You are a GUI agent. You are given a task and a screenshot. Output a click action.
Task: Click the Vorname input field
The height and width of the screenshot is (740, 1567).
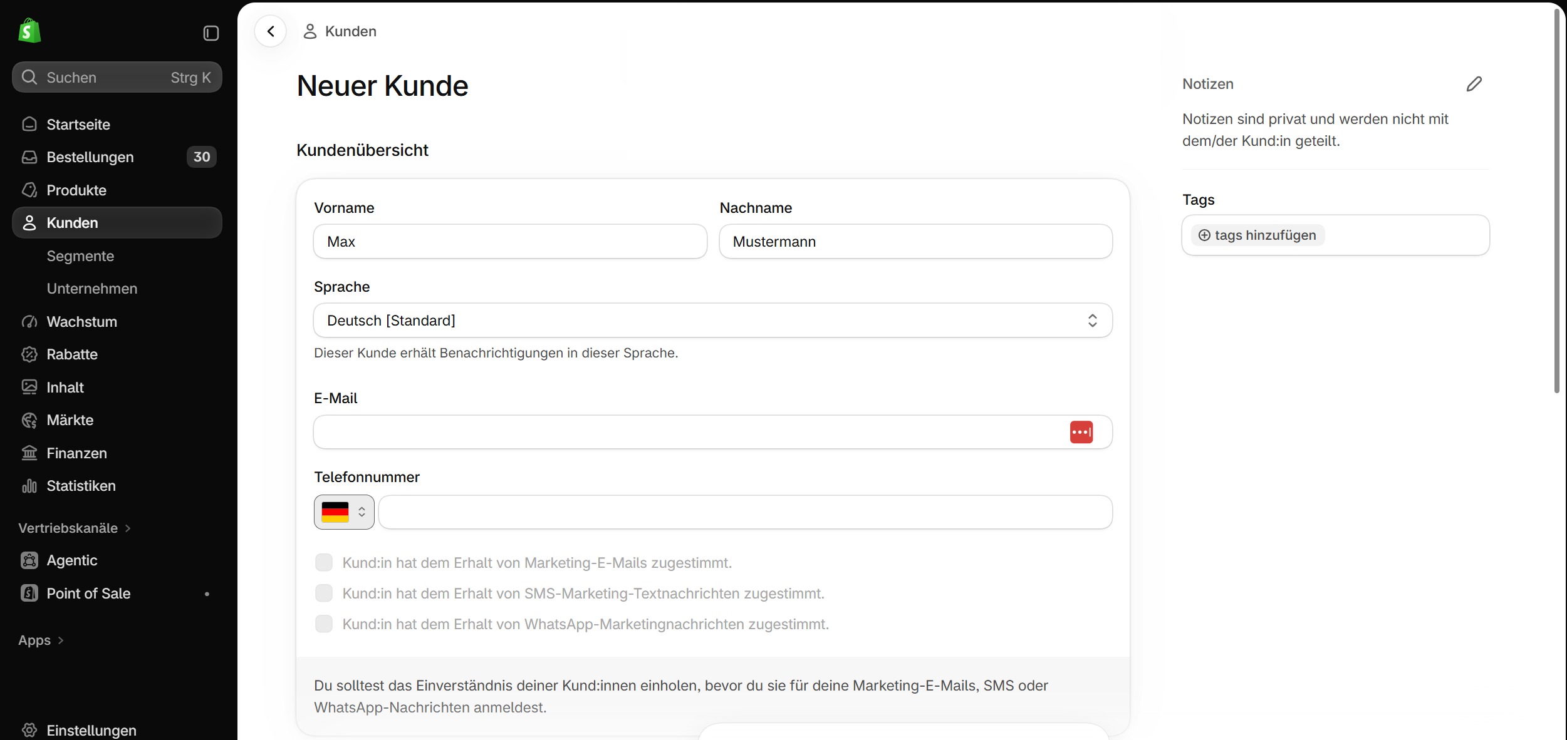pyautogui.click(x=511, y=242)
